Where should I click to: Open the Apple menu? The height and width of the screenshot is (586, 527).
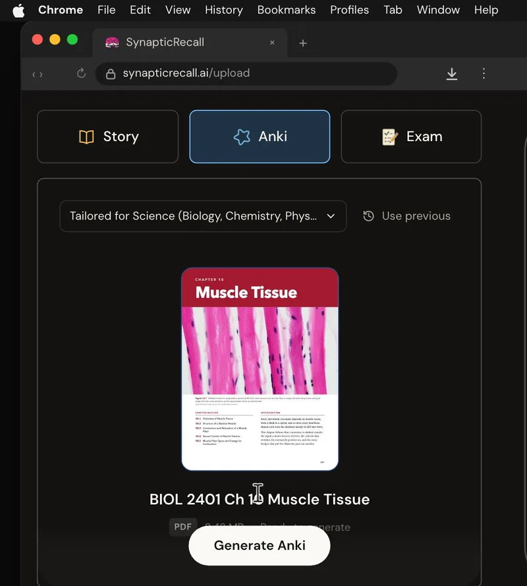click(18, 10)
